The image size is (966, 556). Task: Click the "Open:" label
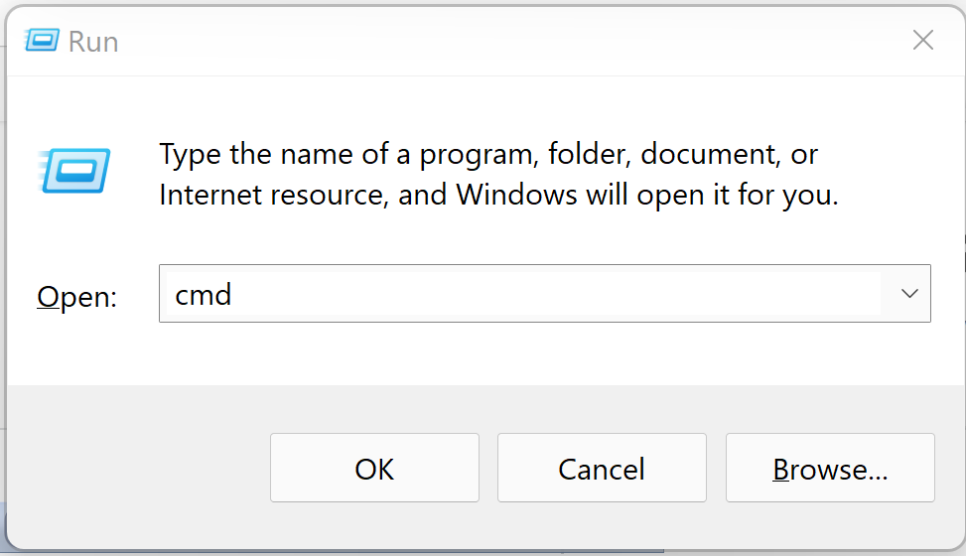(x=77, y=297)
